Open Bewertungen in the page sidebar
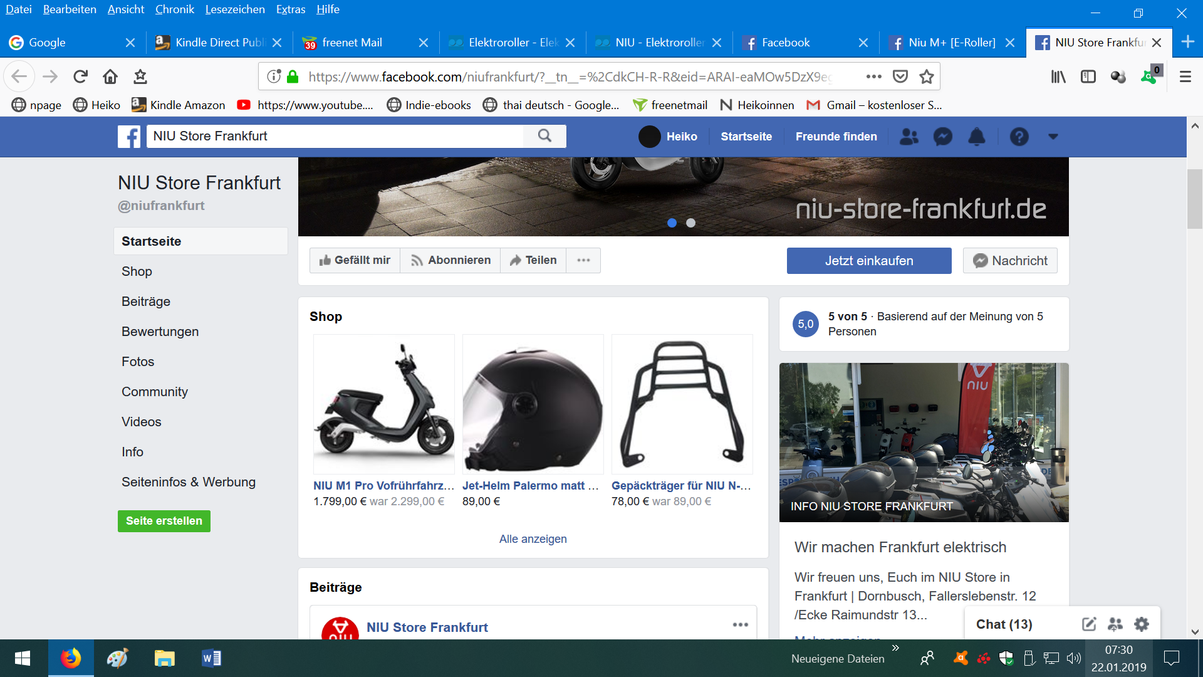 click(x=160, y=332)
